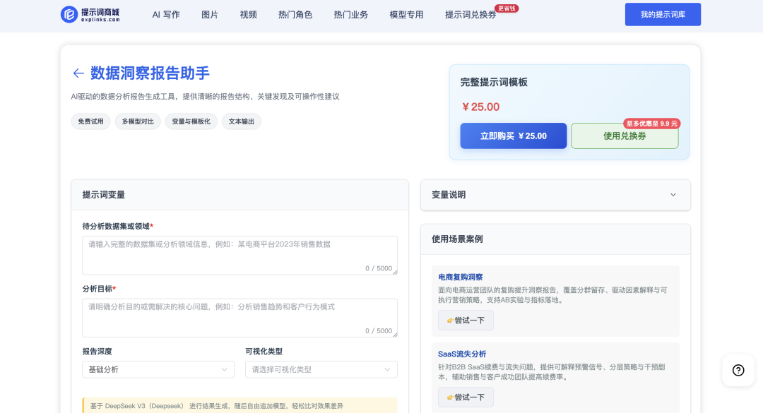Click the 至多优惠至 9.9 元 badge
Viewport: 763px width, 413px height.
(651, 124)
